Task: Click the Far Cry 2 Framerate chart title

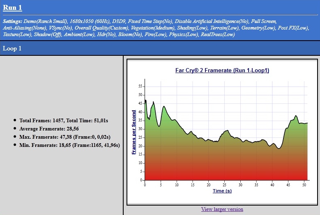Action: pyautogui.click(x=222, y=70)
